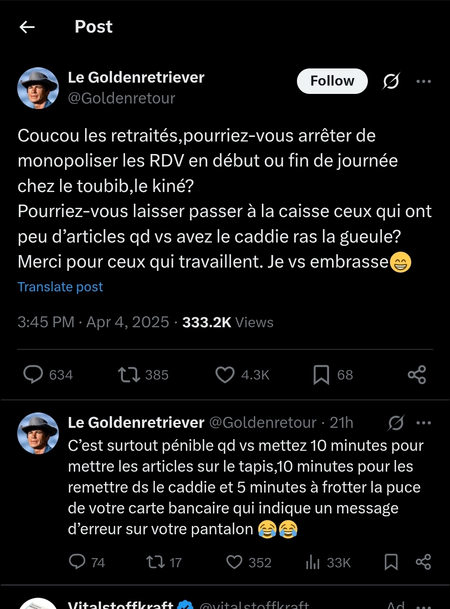Bookmark the reply post
The height and width of the screenshot is (609, 450).
(391, 562)
